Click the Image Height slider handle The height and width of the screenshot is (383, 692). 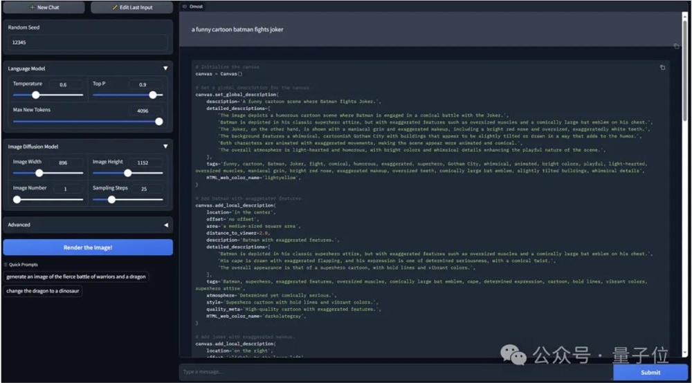click(x=127, y=174)
